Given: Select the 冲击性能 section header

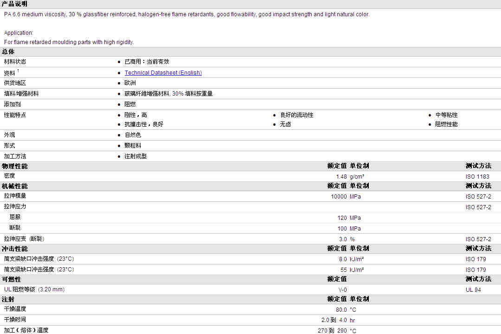Looking at the screenshot, I should tap(14, 249).
